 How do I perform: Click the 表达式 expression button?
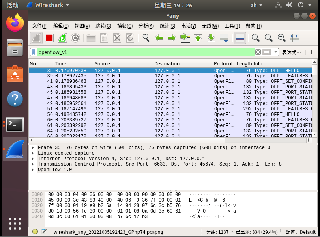coord(292,52)
